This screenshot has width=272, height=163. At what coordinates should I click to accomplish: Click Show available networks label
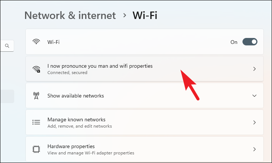(x=75, y=96)
